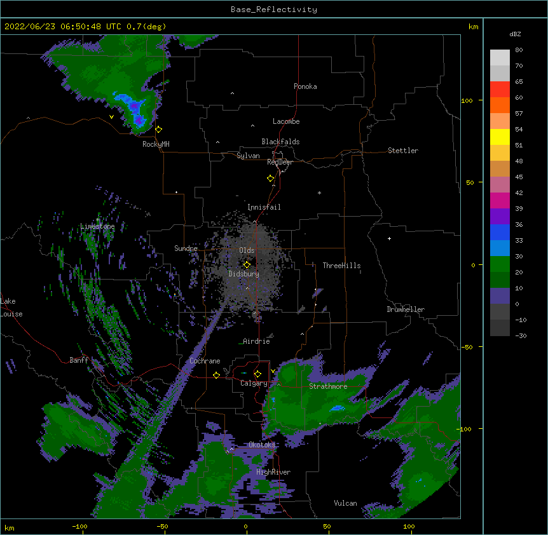
Task: Click the Sylvan town label
Action: coord(248,156)
